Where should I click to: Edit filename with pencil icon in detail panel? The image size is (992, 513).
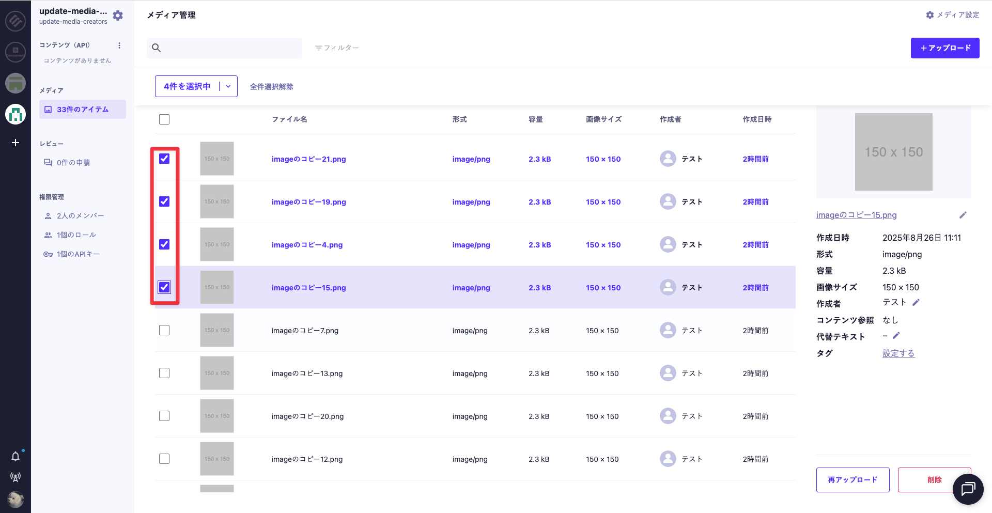point(963,215)
